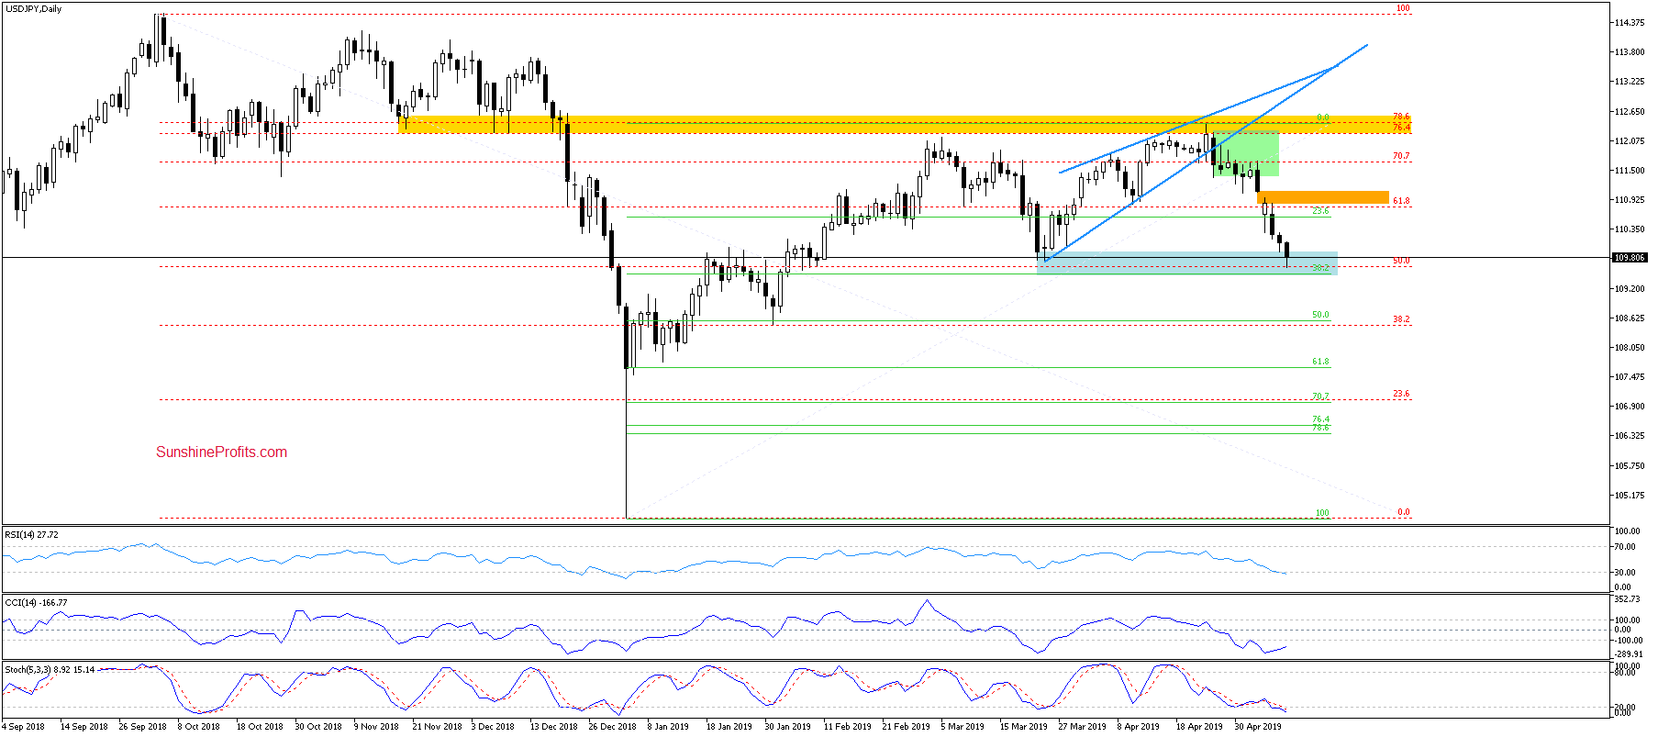Viewport: 1658px width, 737px height.
Task: Click the 113.225 price axis value
Action: 1630,82
